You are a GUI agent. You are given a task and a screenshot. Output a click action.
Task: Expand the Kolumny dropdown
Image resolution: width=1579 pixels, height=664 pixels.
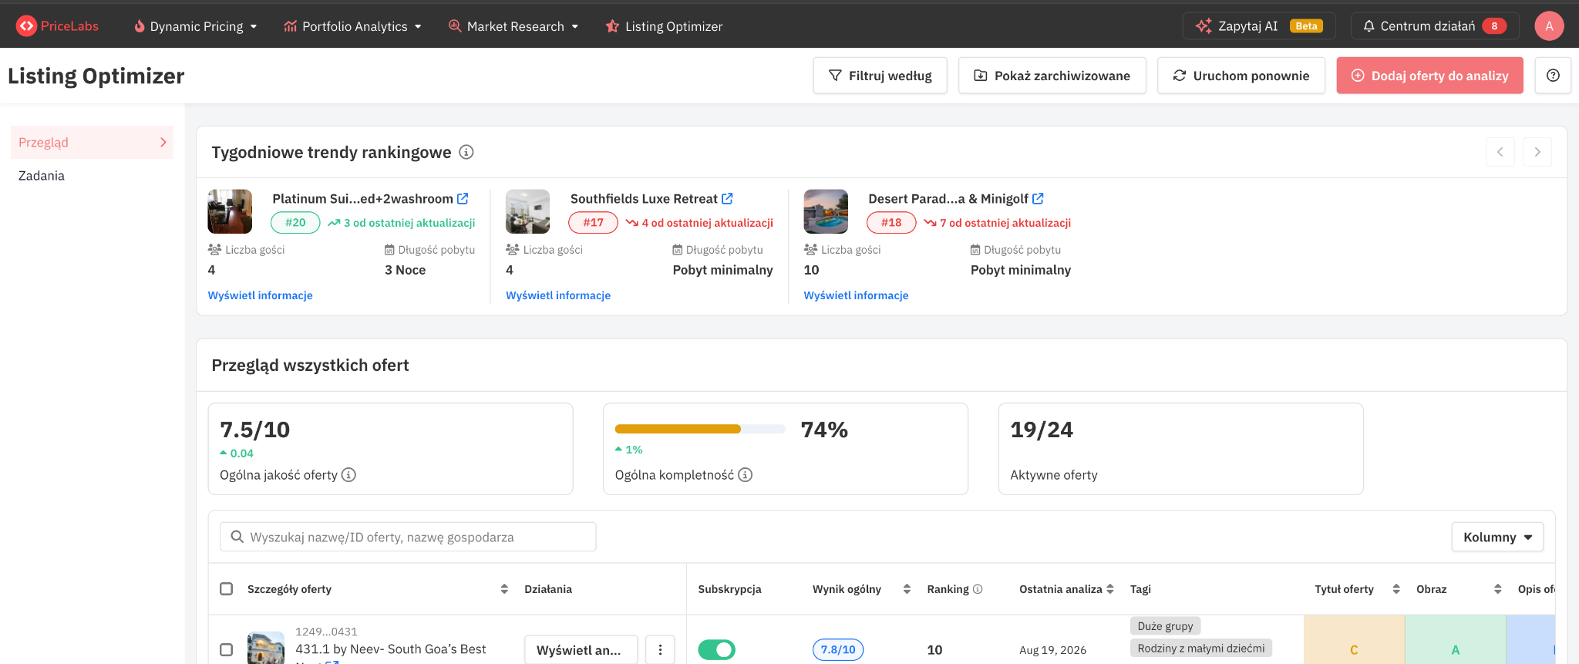point(1497,538)
